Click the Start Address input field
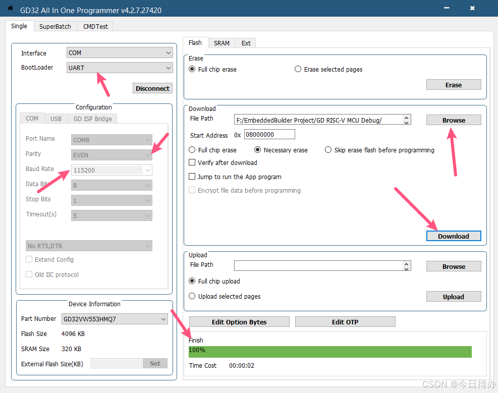The height and width of the screenshot is (393, 498). pos(269,135)
